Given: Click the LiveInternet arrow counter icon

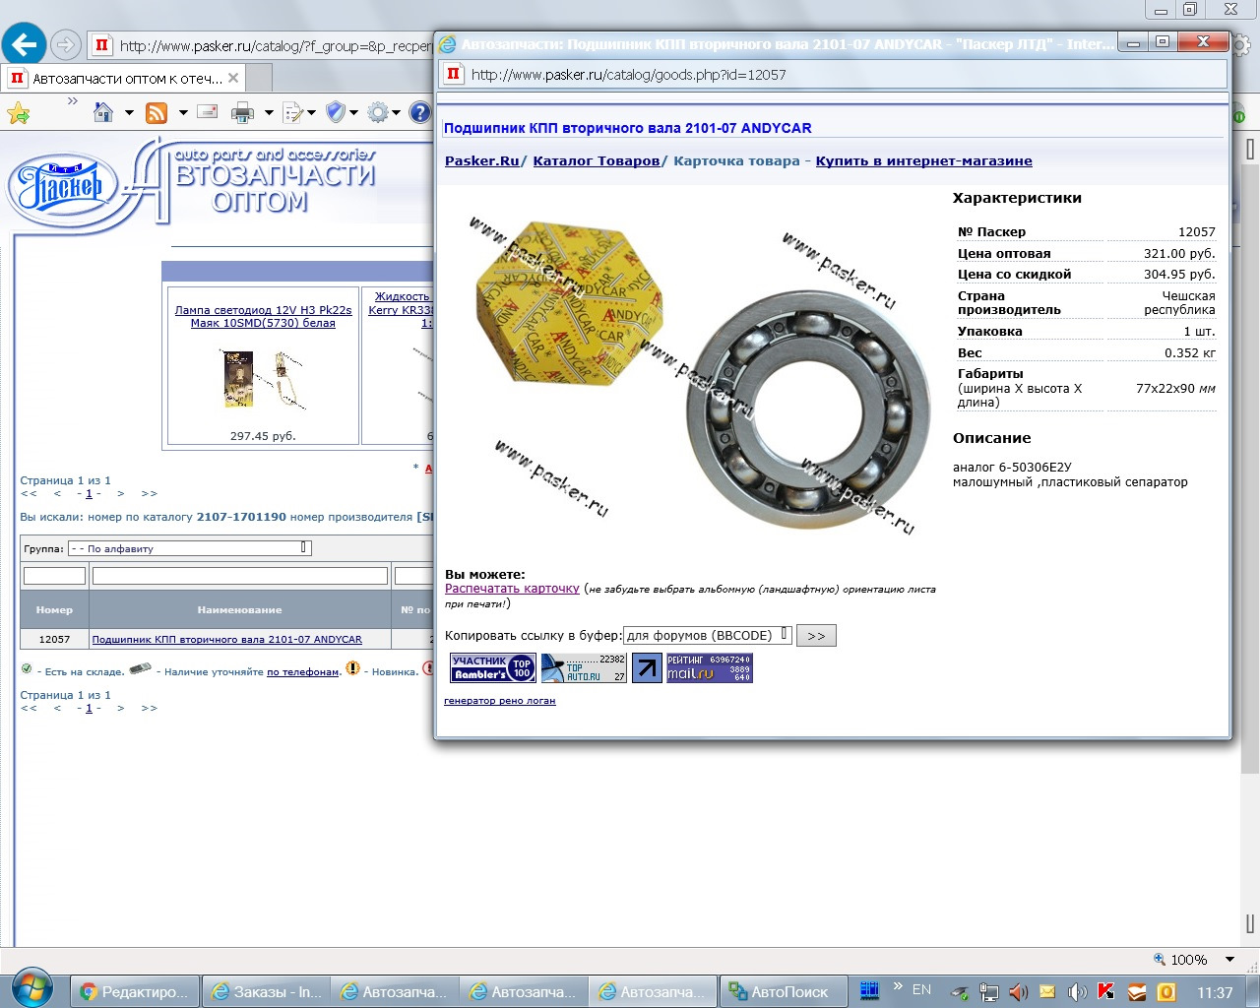Looking at the screenshot, I should (x=647, y=667).
